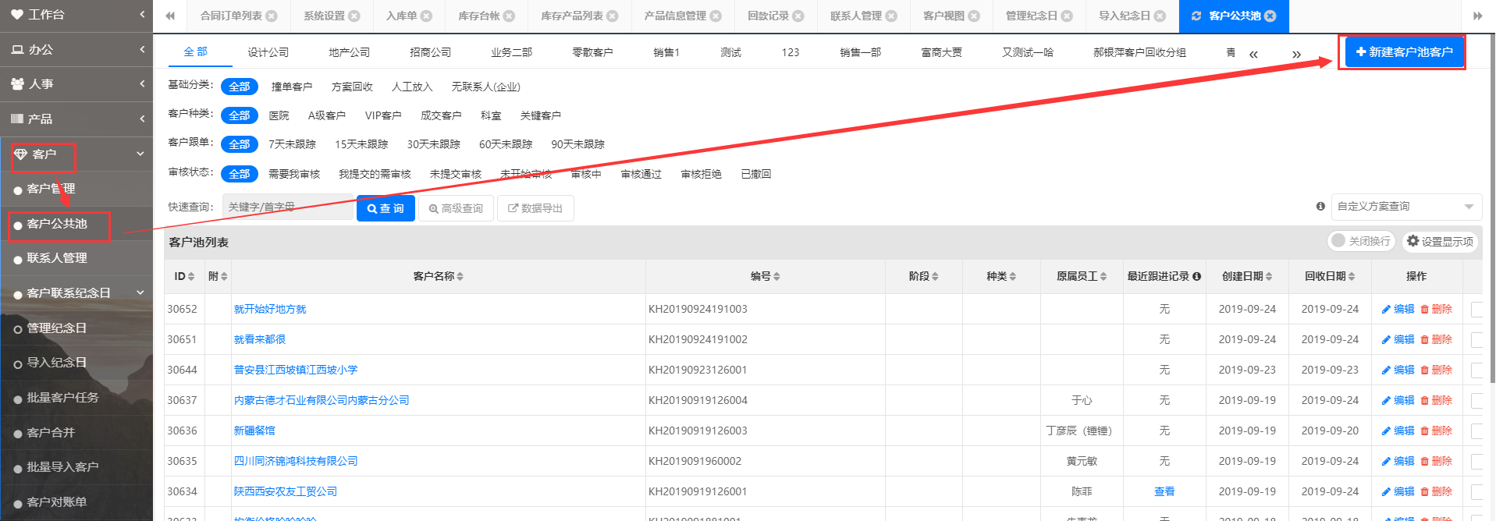Screen dimensions: 1496x521
Task: Open customer 新疆餐馆 link
Action: [254, 431]
